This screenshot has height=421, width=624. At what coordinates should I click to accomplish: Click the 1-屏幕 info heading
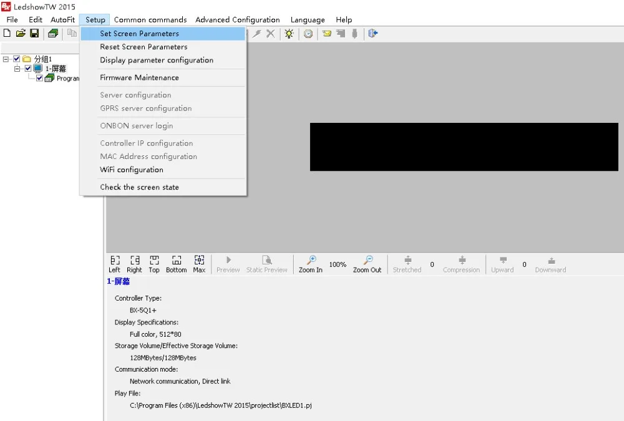(x=118, y=281)
